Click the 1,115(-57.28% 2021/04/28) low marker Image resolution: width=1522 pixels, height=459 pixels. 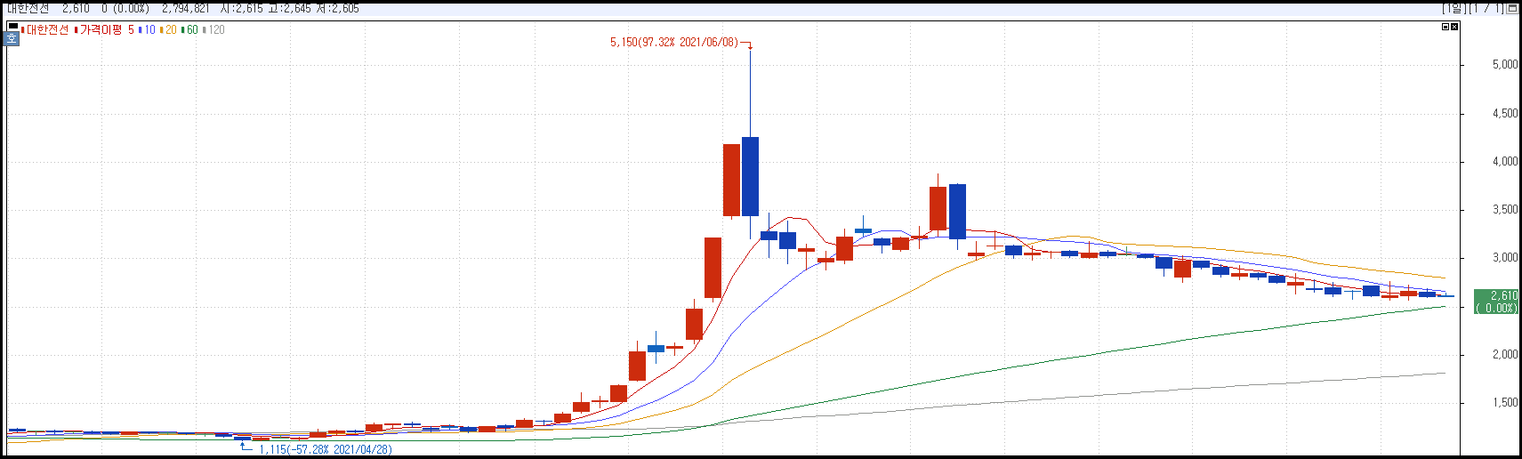tap(326, 449)
